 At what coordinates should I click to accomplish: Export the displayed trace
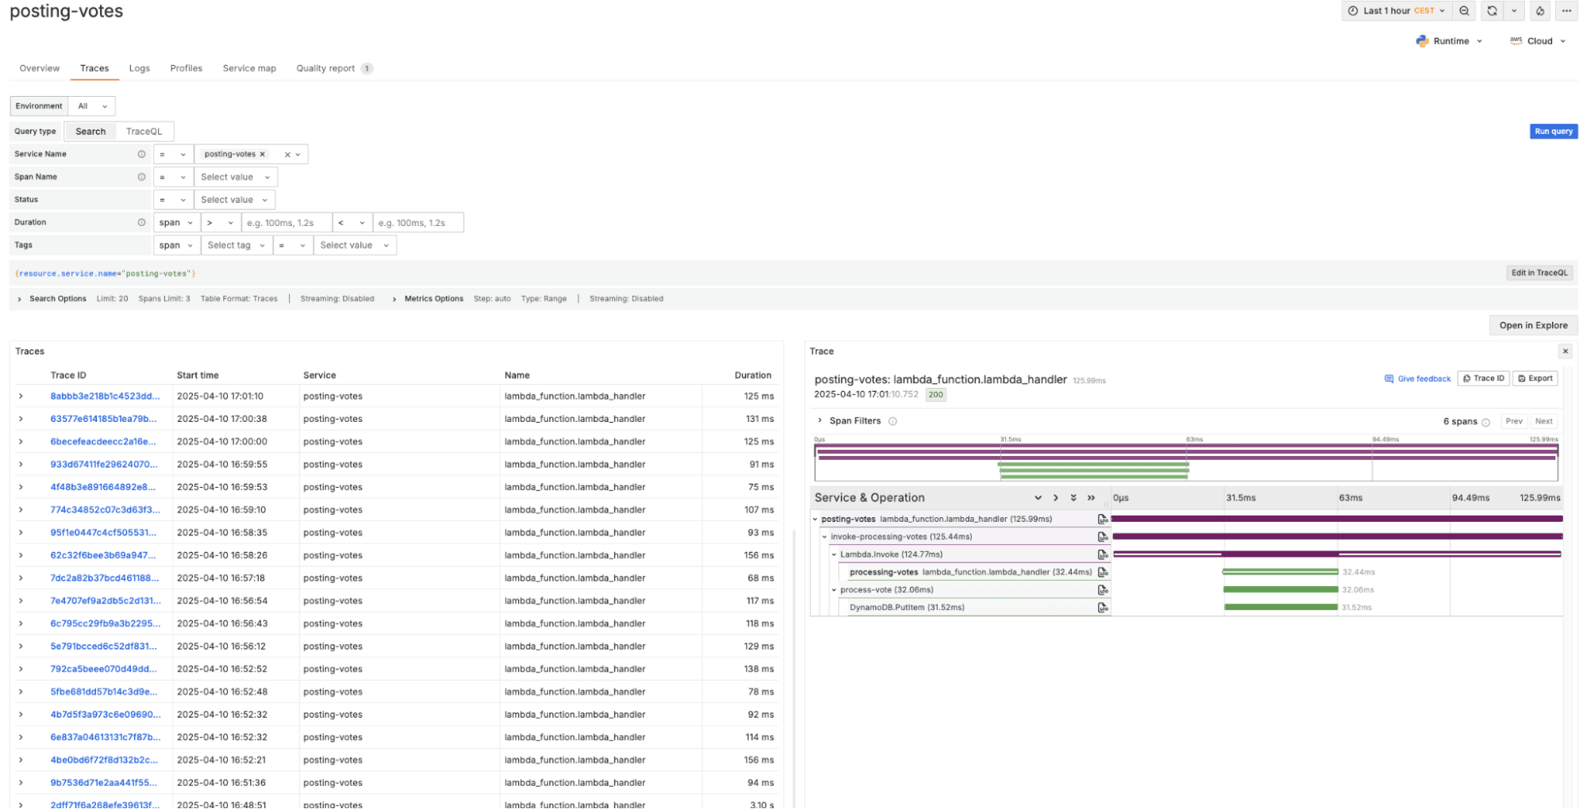point(1535,378)
